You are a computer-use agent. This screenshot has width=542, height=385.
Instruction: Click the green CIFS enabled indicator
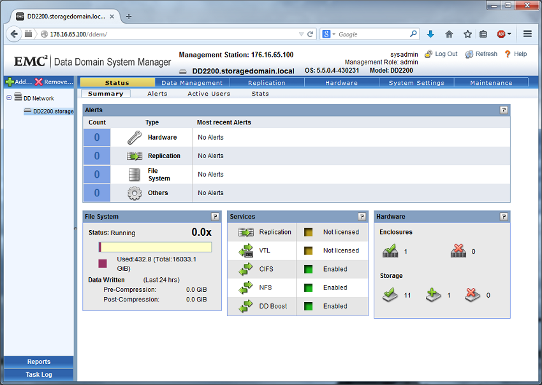(x=309, y=269)
